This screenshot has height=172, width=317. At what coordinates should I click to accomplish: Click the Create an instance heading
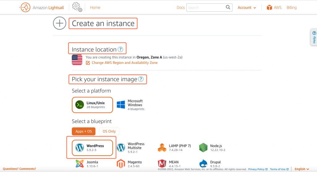point(103,23)
